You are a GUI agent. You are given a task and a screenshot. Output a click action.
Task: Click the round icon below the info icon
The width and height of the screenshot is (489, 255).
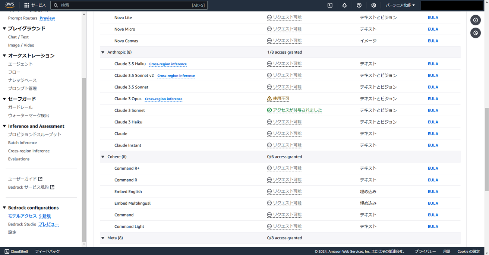tap(476, 33)
